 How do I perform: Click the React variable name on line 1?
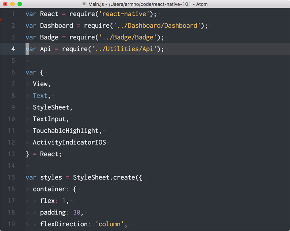pos(49,14)
